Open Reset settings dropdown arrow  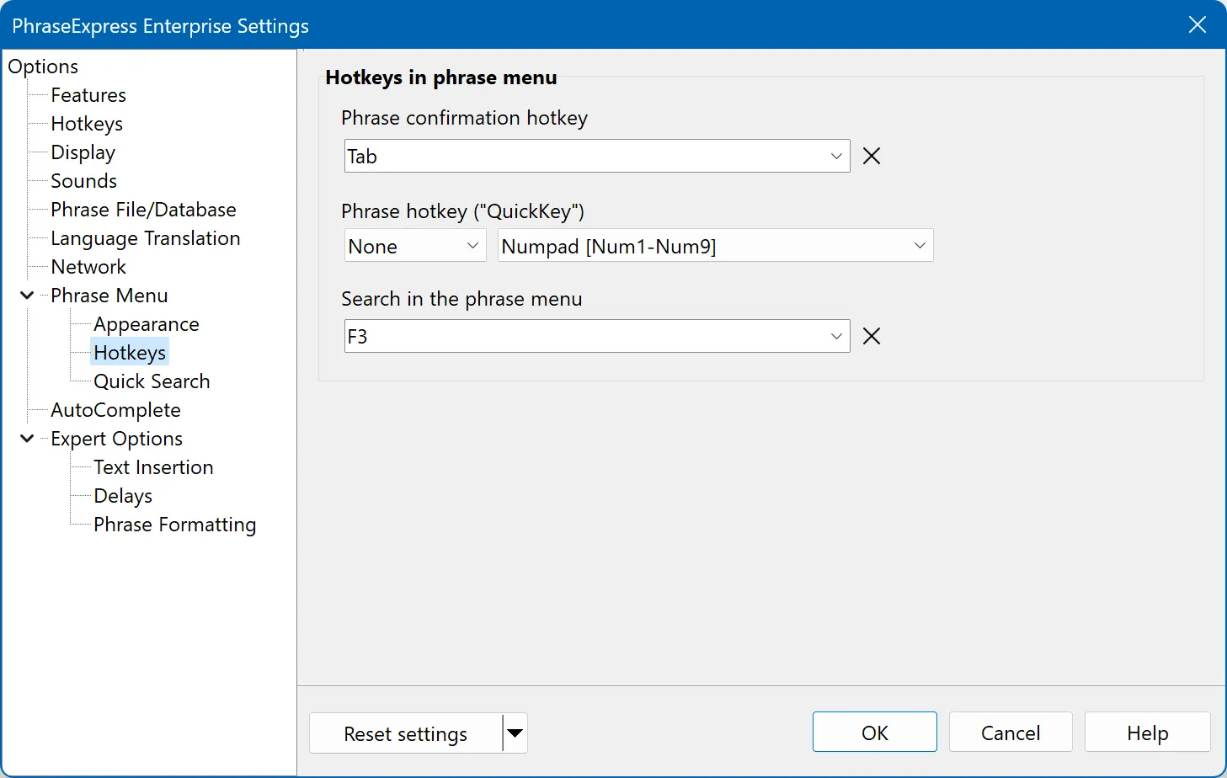[515, 733]
